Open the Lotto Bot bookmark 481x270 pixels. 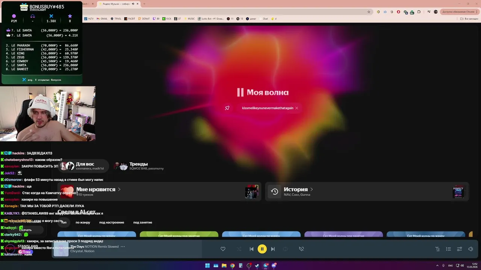(x=210, y=18)
